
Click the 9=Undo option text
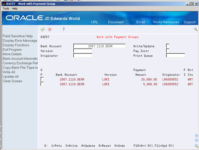[x=120, y=146]
